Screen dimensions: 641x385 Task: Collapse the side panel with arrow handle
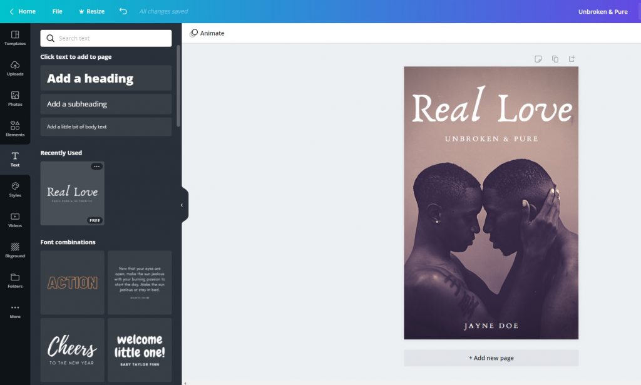tap(182, 205)
